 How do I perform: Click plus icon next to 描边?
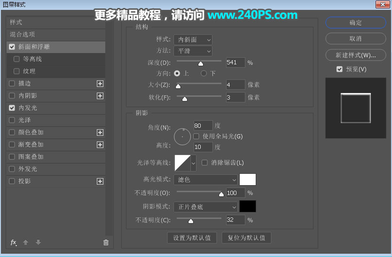pos(100,84)
